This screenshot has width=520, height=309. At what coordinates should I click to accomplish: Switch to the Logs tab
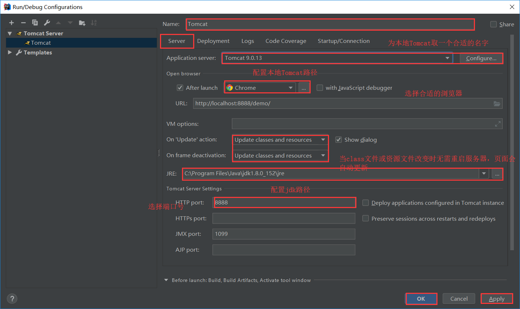[x=248, y=41]
